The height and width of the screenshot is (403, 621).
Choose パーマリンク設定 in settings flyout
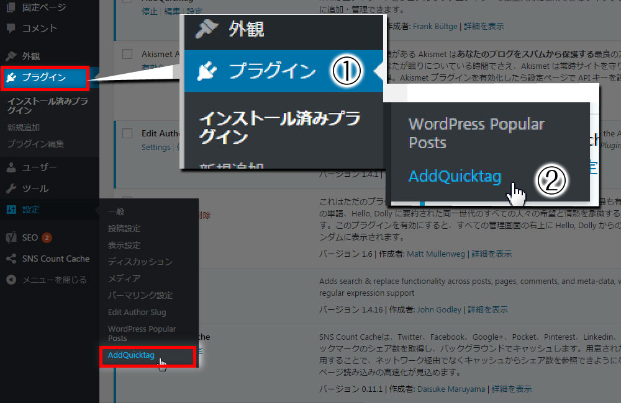(140, 295)
